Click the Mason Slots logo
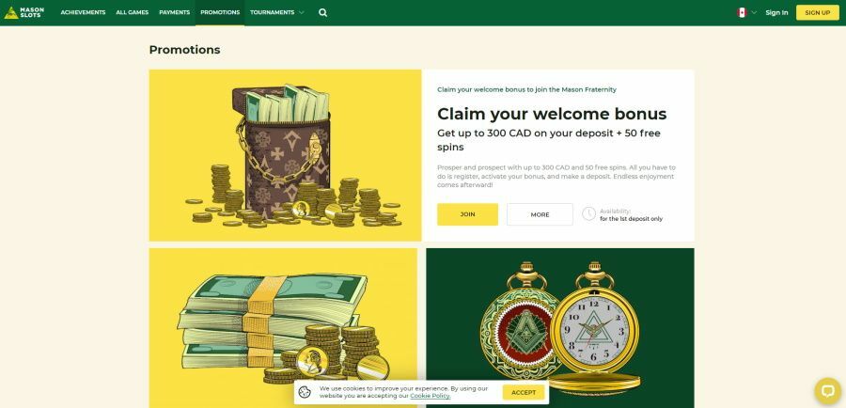This screenshot has height=408, width=846. [24, 12]
